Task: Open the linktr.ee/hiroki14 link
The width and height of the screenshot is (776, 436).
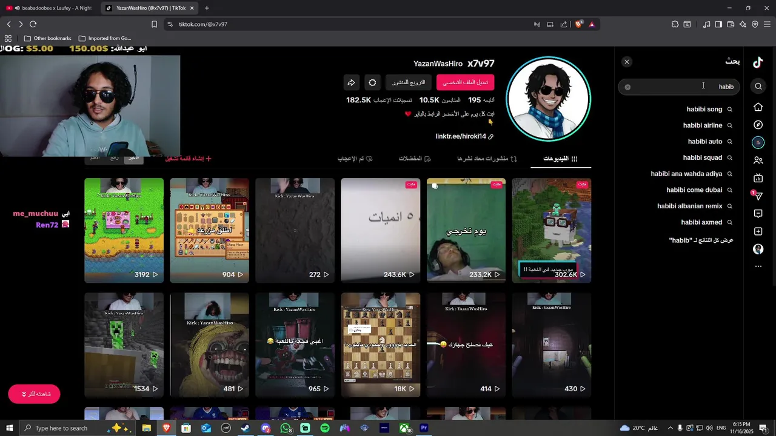Action: pos(464,136)
